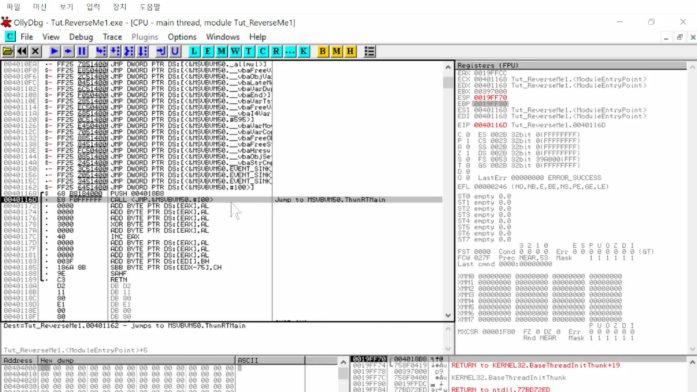Show Executable modules with the E icon
This screenshot has height=392, width=697.
pyautogui.click(x=208, y=51)
